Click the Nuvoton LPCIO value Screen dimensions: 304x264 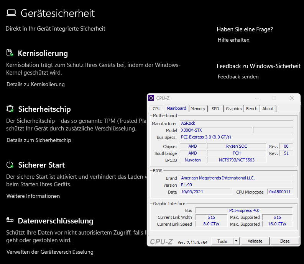pos(193,160)
